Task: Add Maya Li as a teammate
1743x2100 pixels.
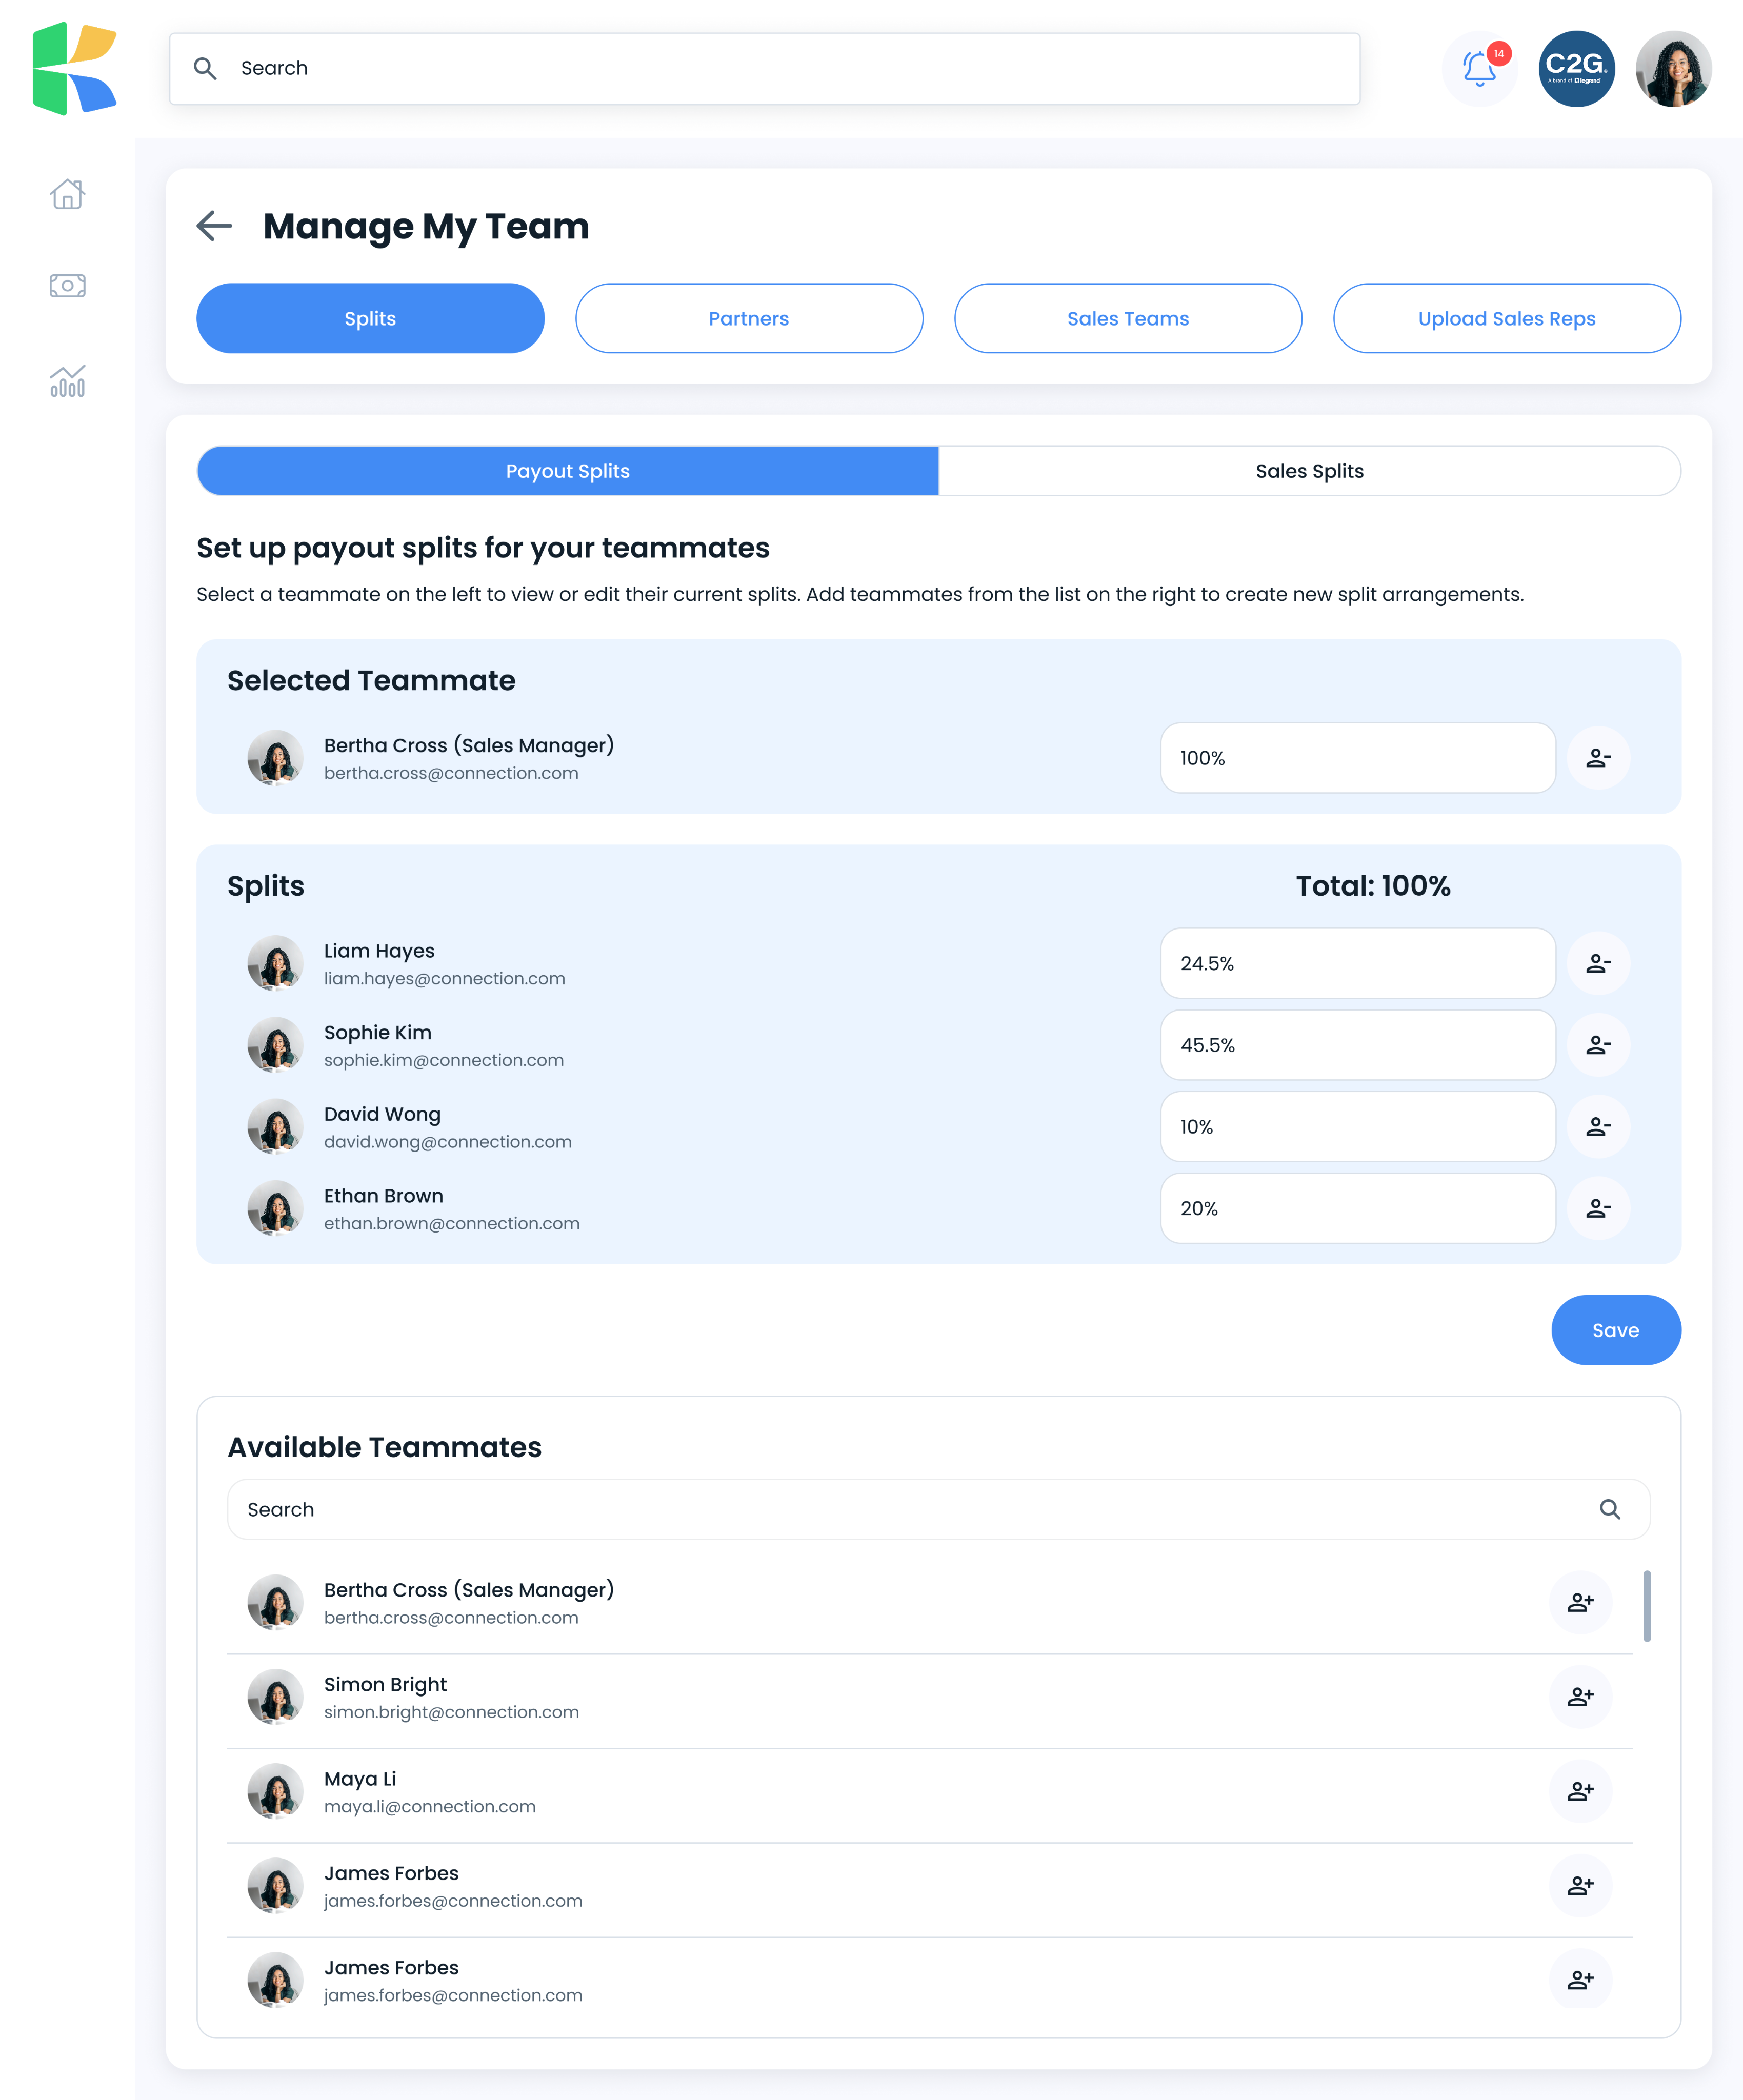Action: coord(1580,1791)
